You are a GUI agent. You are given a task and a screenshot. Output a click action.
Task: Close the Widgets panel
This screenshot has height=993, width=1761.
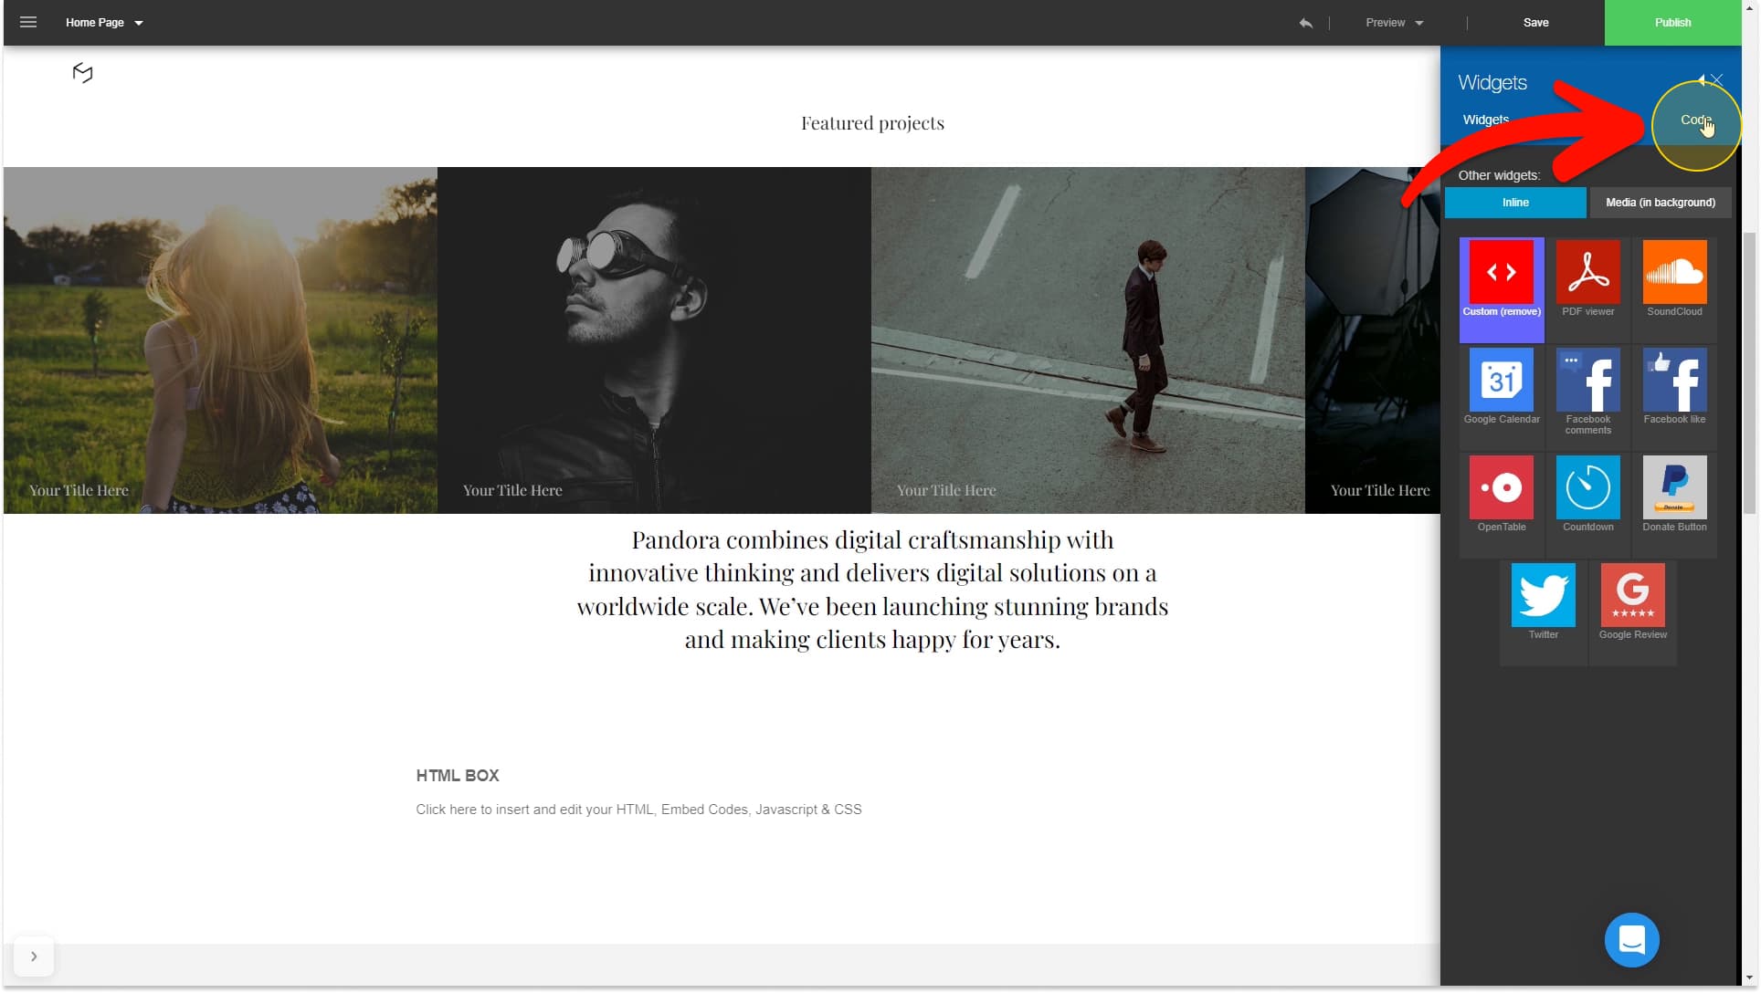(1717, 80)
